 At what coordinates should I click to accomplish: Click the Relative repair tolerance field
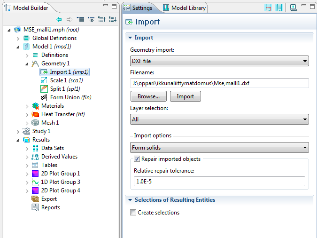(x=219, y=181)
